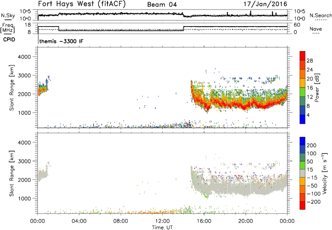
Task: Click the 12:00 time axis label
Action: click(x=162, y=221)
